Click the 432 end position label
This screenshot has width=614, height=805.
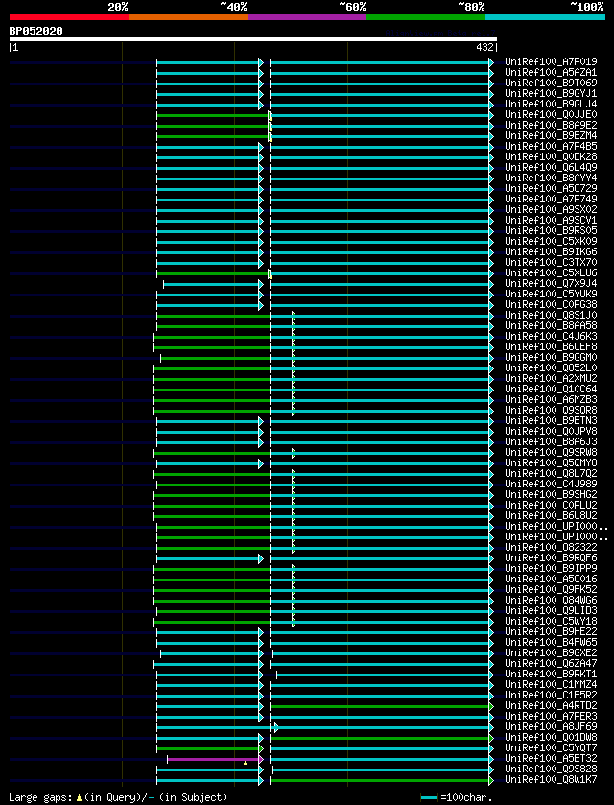point(484,48)
